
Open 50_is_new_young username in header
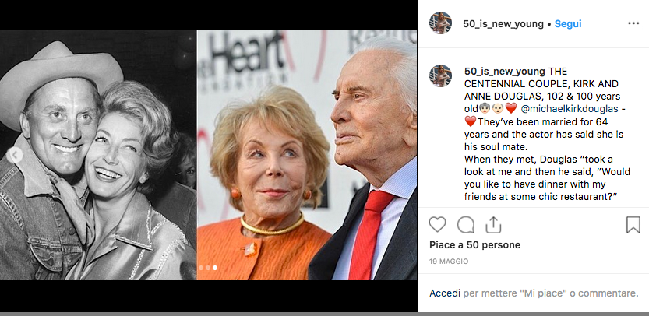[x=503, y=24]
